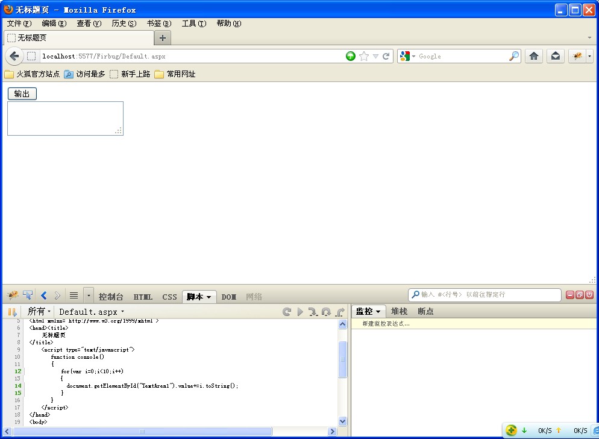Set a breakpoint on line 14
The image size is (599, 439).
point(18,385)
